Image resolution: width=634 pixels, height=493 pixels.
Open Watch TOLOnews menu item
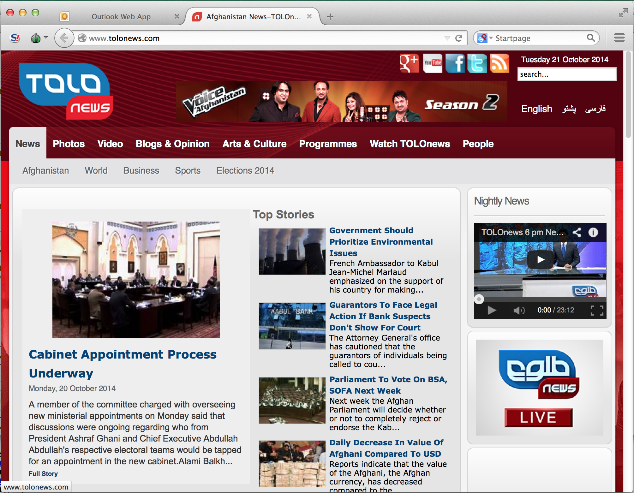[x=410, y=144]
